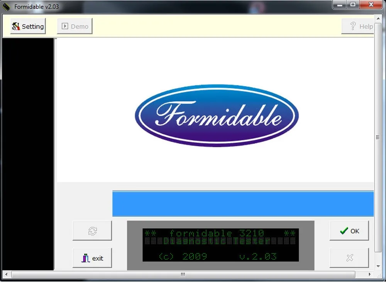Close the Formidable v2.03 window
This screenshot has width=386, height=282.
pyautogui.click(x=371, y=5)
